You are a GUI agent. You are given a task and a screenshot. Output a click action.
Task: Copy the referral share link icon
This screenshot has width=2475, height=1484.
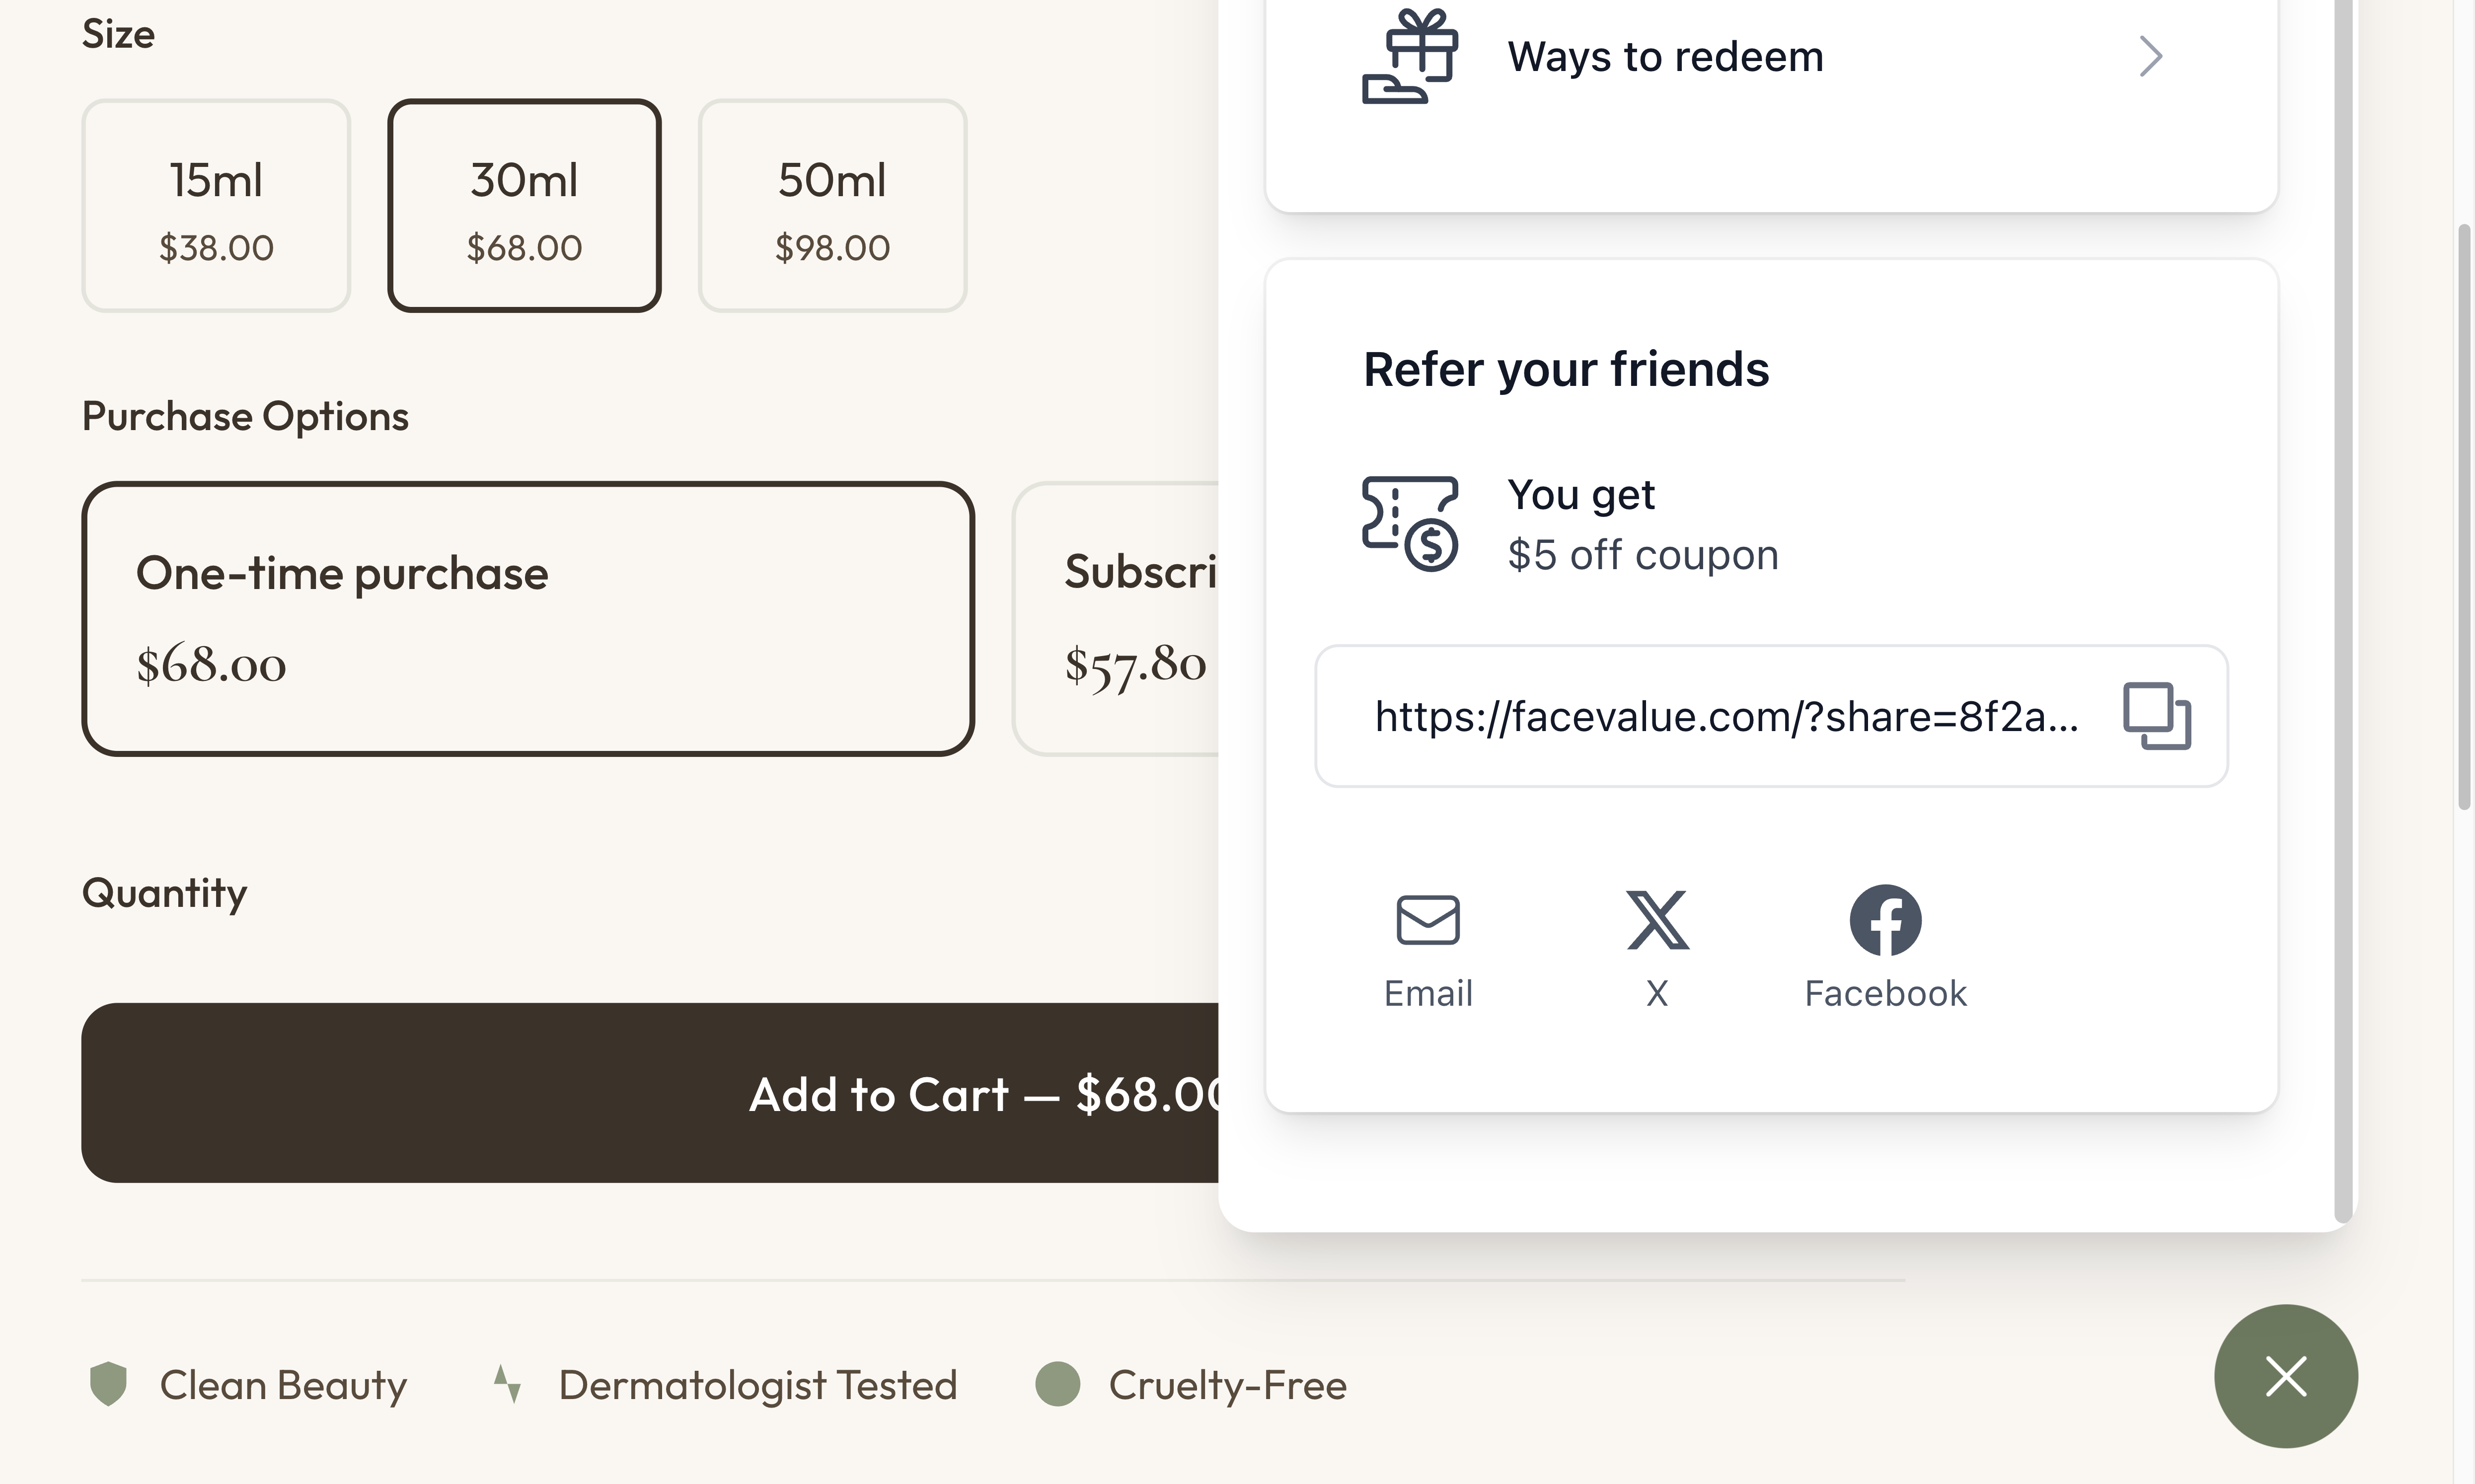(x=2157, y=716)
